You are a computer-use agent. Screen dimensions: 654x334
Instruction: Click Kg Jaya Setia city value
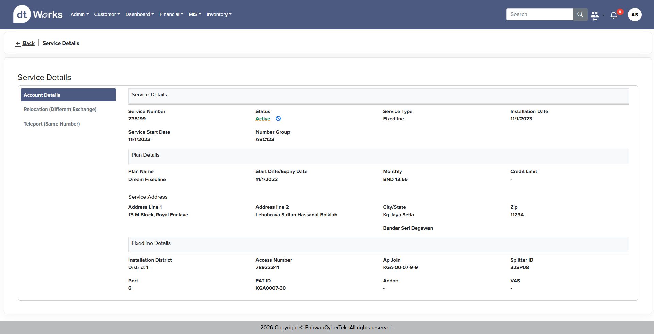(x=399, y=215)
